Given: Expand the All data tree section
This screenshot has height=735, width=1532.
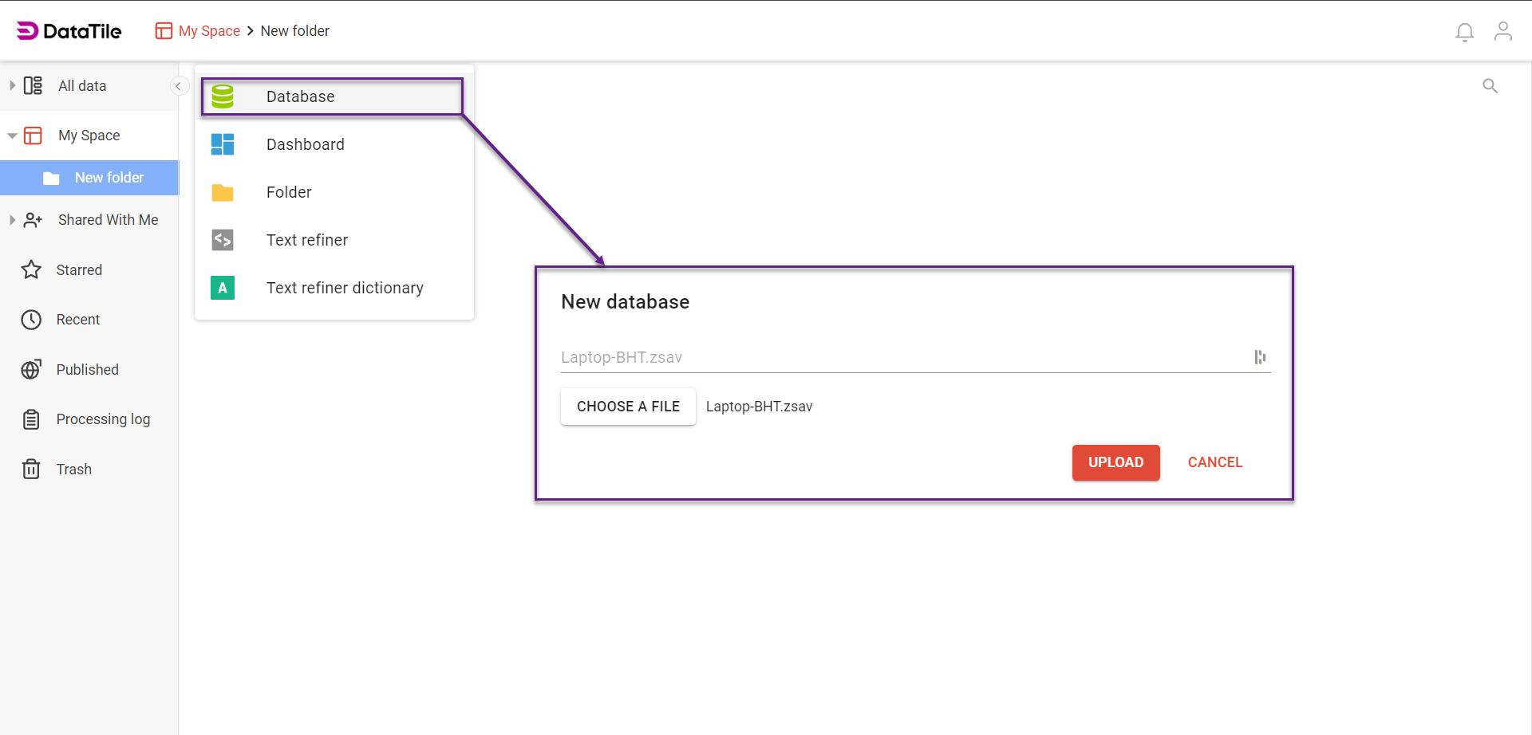Looking at the screenshot, I should [x=11, y=85].
